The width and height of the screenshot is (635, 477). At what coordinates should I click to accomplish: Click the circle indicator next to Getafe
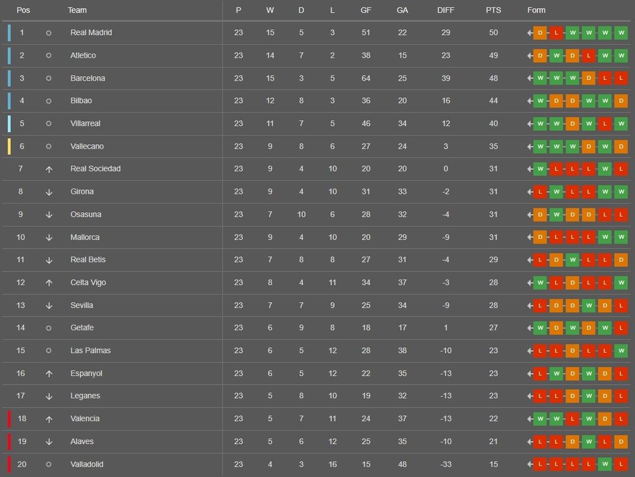pos(49,328)
